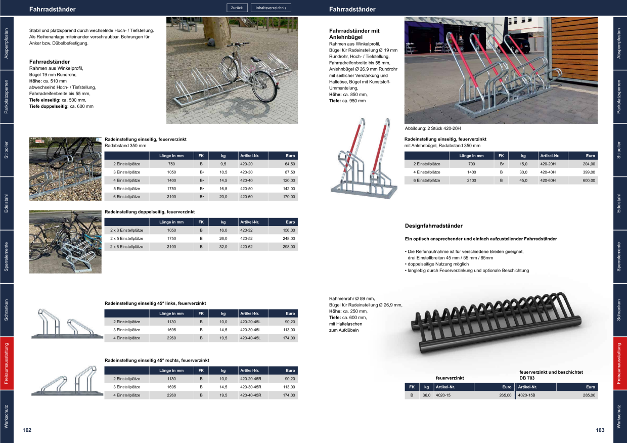Click the double-sided rack thumbnail photo
The image size is (627, 443).
66,242
